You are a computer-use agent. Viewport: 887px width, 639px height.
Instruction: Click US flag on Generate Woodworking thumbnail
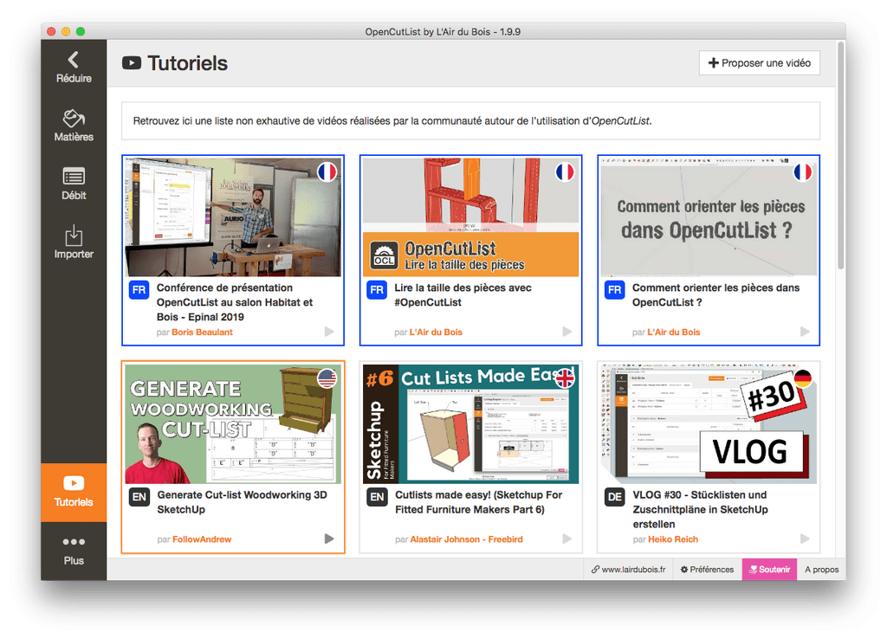pos(327,378)
